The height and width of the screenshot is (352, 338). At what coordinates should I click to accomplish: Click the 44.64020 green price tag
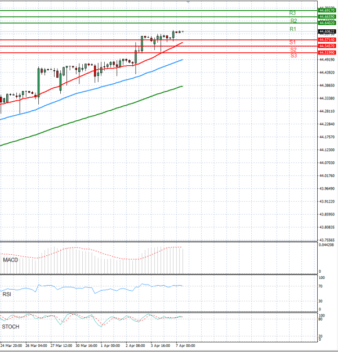pyautogui.click(x=327, y=23)
